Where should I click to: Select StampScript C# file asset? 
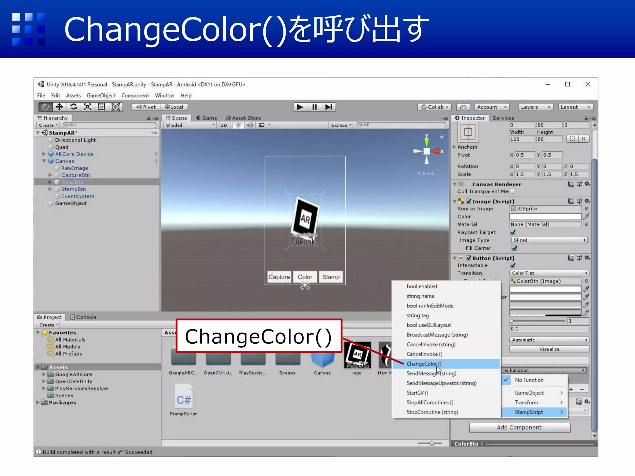[x=184, y=400]
